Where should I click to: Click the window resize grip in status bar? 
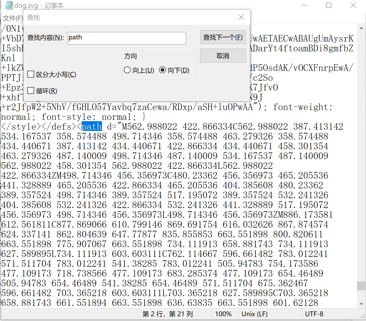pos(363,316)
